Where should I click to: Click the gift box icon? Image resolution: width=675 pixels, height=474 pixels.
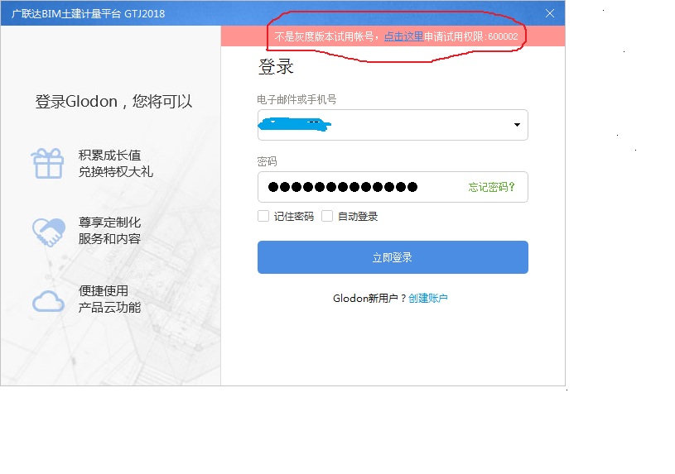47,164
